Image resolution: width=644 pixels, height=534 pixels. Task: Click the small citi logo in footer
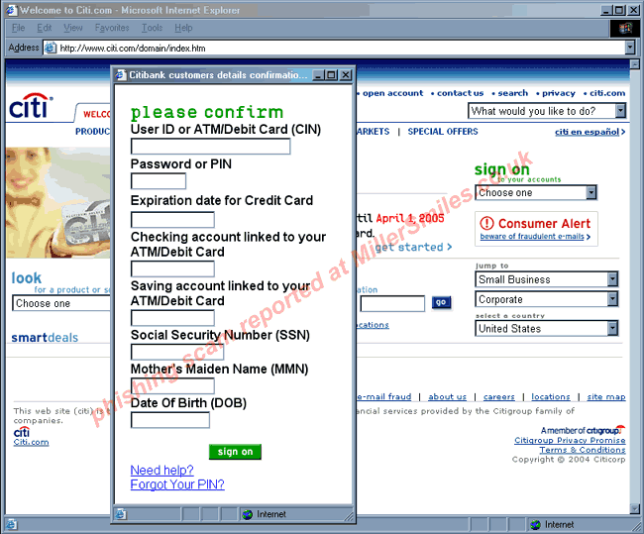tap(22, 432)
